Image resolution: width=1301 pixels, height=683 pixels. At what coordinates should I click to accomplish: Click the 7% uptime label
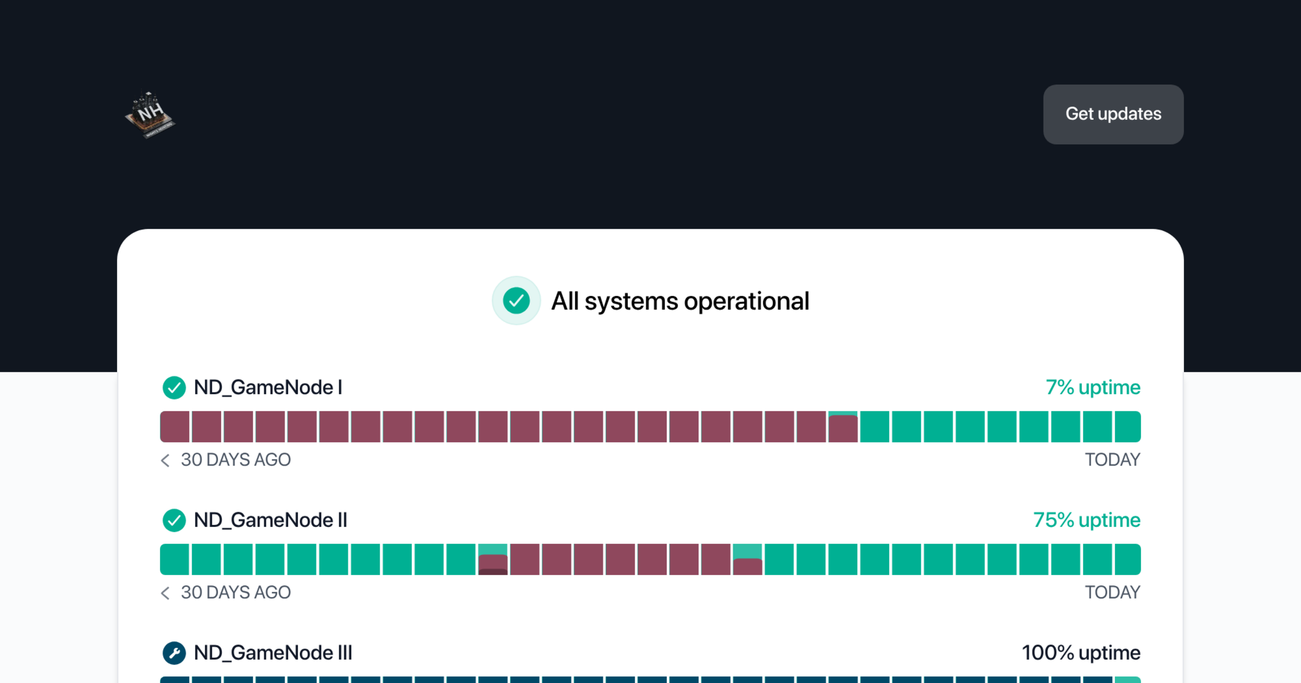[1093, 388]
